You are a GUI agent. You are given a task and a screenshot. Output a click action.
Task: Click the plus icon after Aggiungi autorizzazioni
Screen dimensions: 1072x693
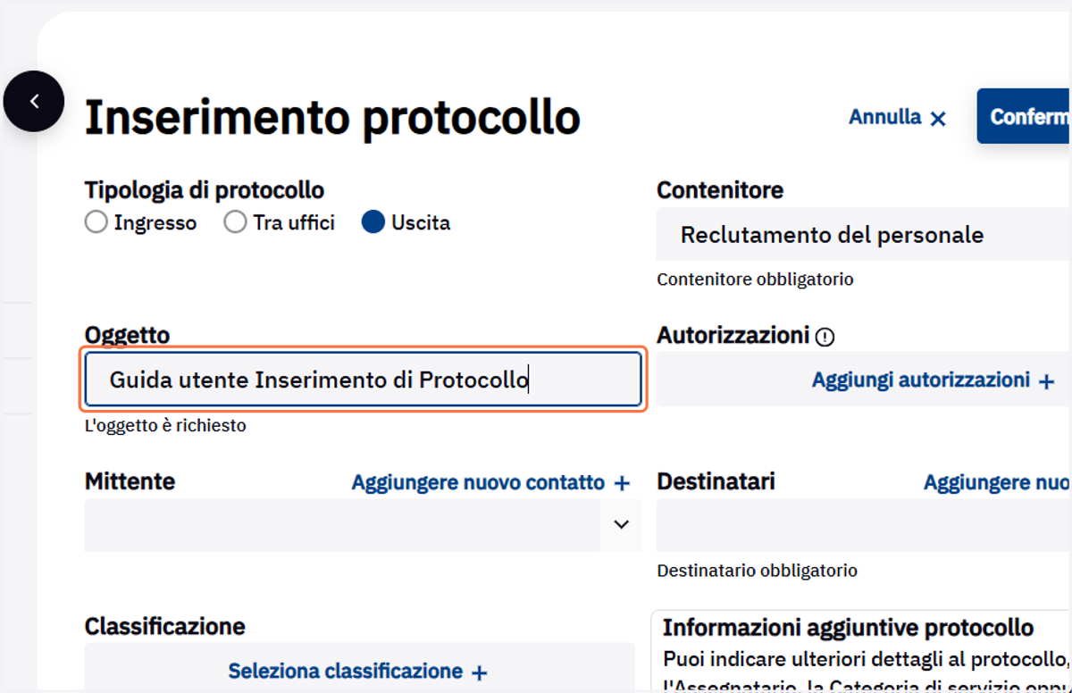pyautogui.click(x=1047, y=381)
